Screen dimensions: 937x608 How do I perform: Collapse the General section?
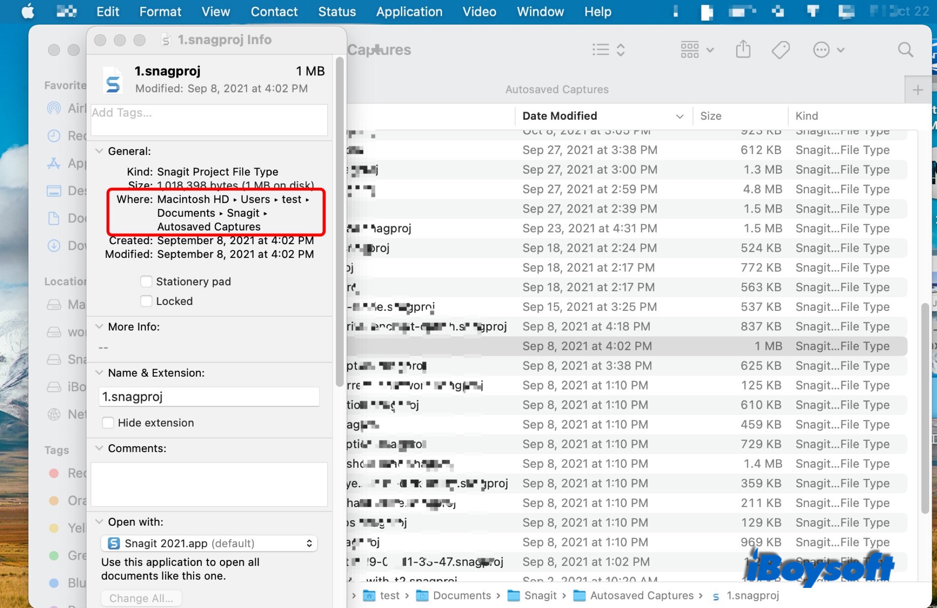pyautogui.click(x=99, y=151)
